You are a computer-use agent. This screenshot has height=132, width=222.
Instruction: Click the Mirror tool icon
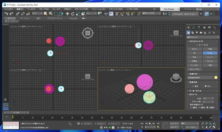tap(165, 14)
